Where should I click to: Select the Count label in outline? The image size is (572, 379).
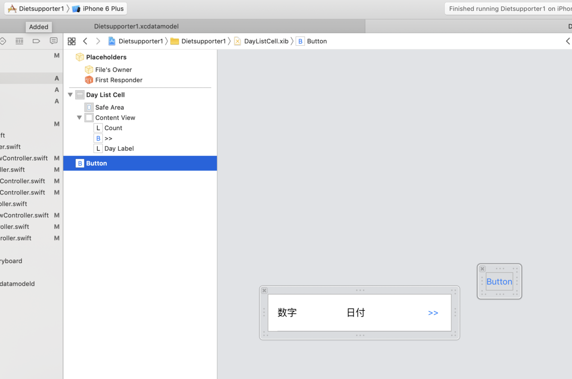pyautogui.click(x=113, y=128)
